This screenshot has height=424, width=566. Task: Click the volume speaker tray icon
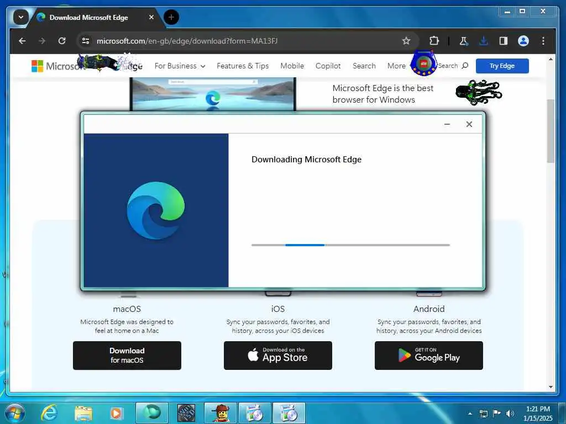pos(510,414)
